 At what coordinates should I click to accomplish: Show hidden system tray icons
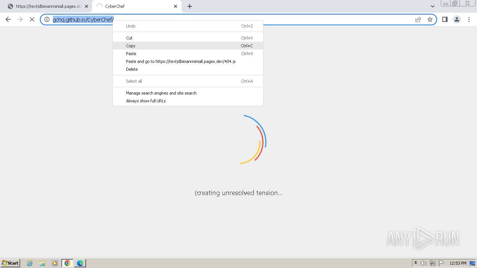pyautogui.click(x=416, y=263)
